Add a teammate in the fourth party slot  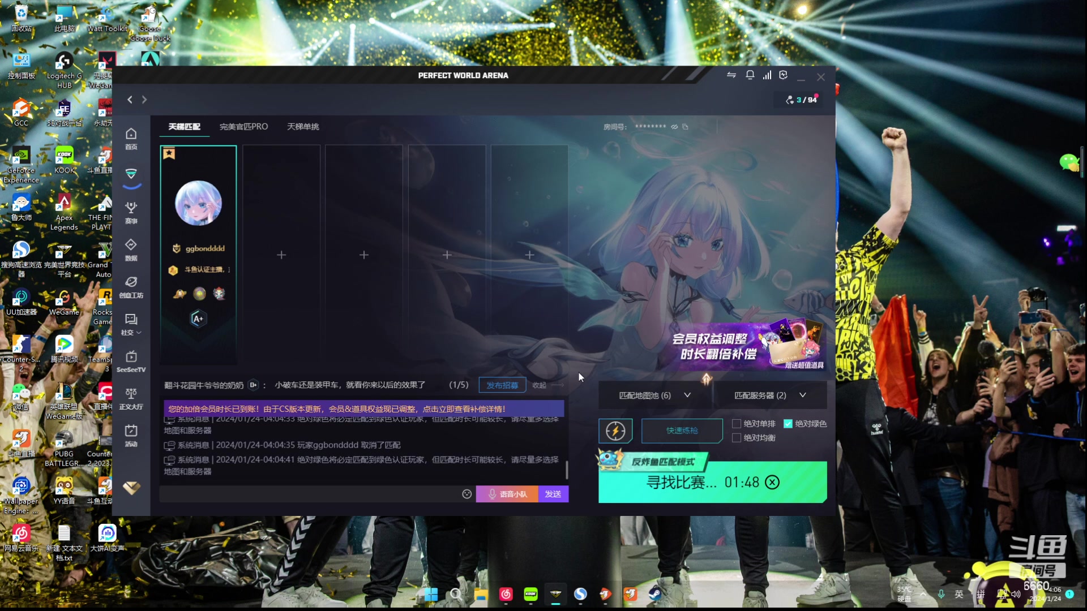point(447,255)
